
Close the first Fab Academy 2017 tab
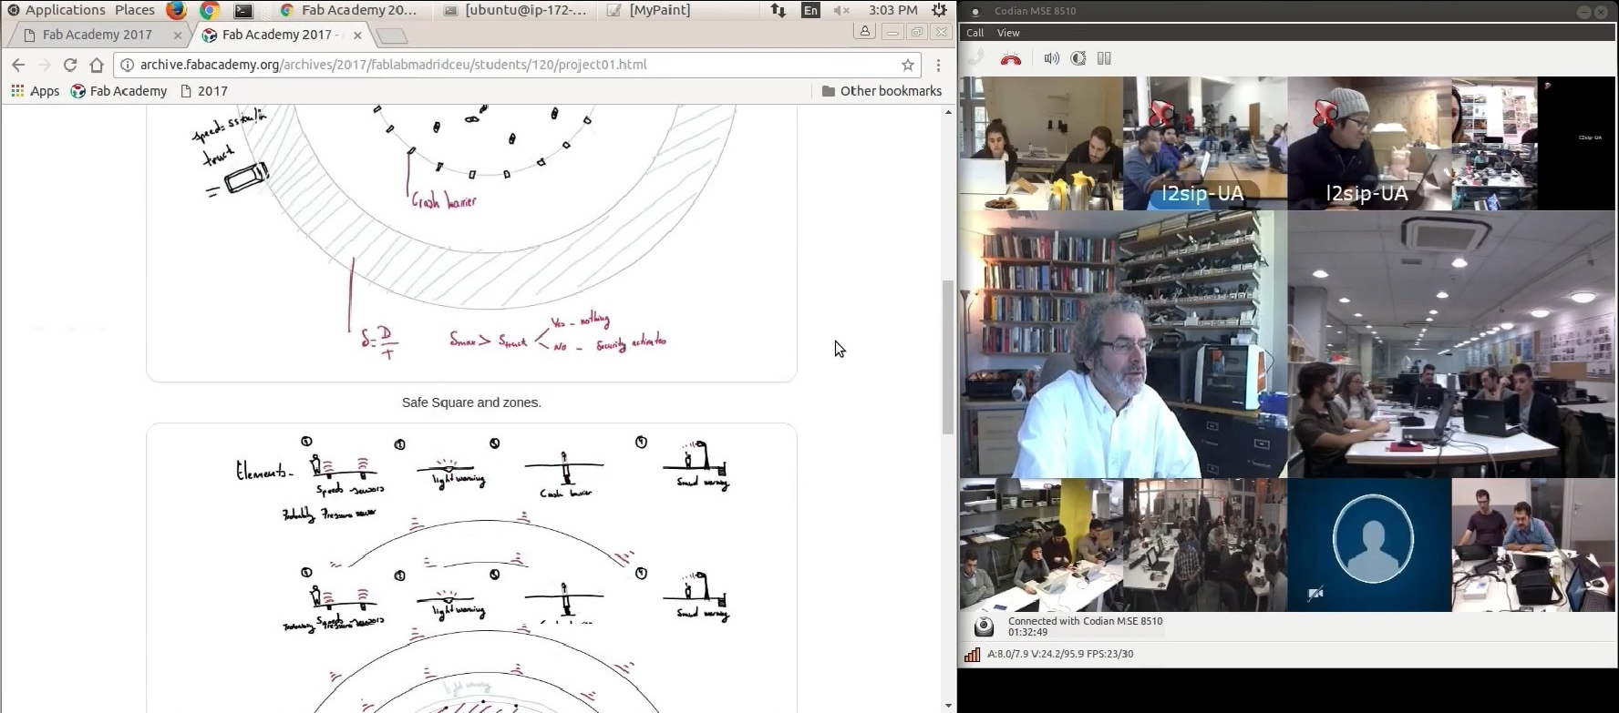point(178,36)
